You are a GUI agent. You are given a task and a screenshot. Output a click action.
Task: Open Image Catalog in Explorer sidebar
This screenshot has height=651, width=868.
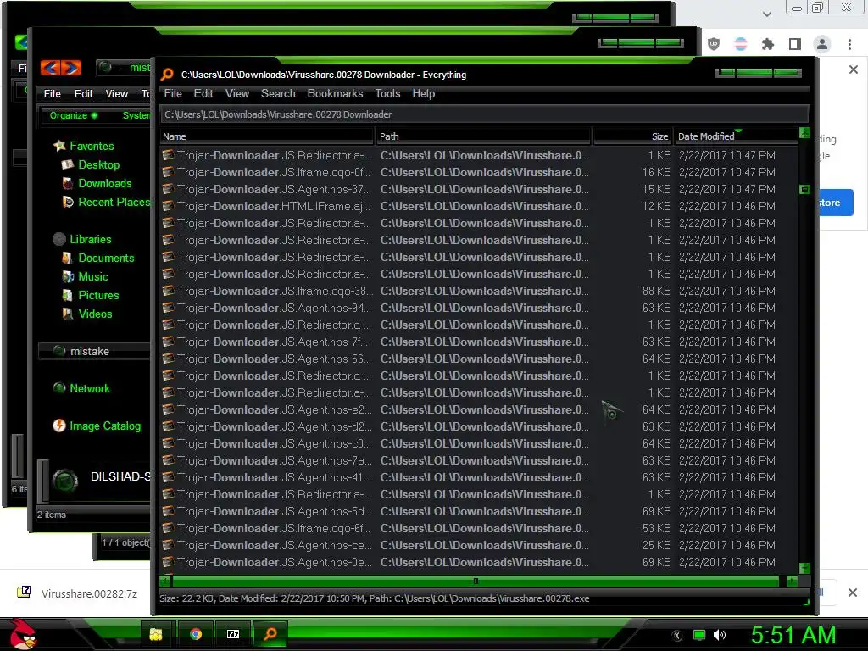click(x=104, y=426)
